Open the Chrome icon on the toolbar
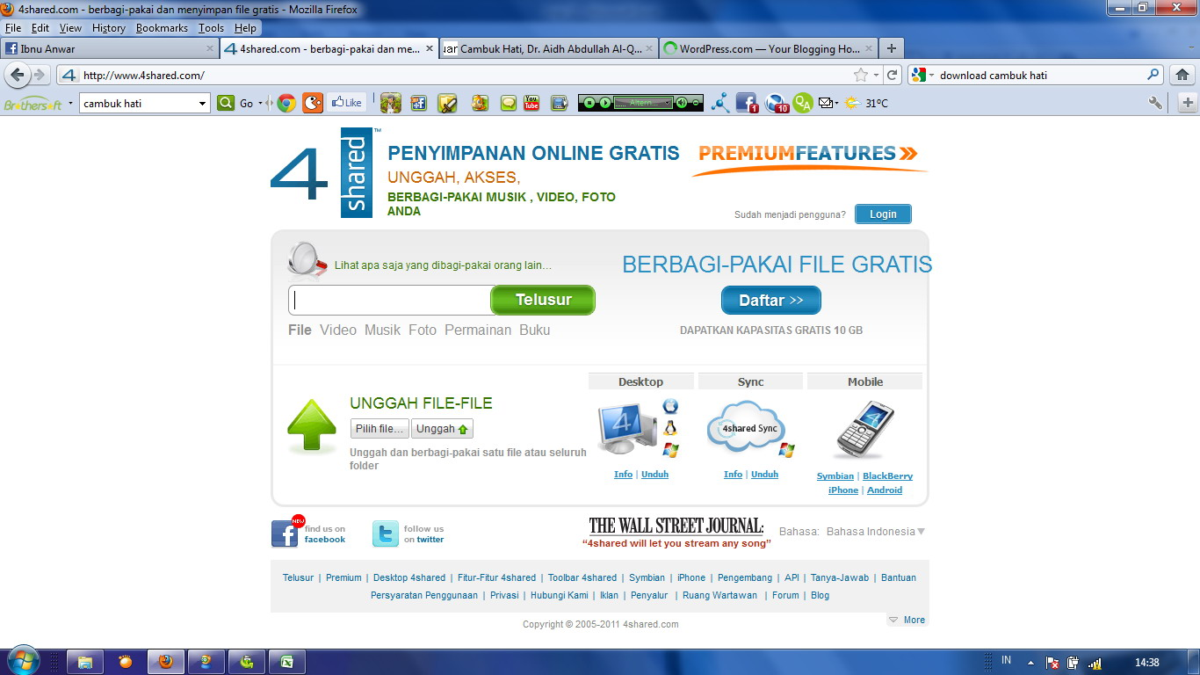Viewport: 1200px width, 675px height. [x=286, y=103]
